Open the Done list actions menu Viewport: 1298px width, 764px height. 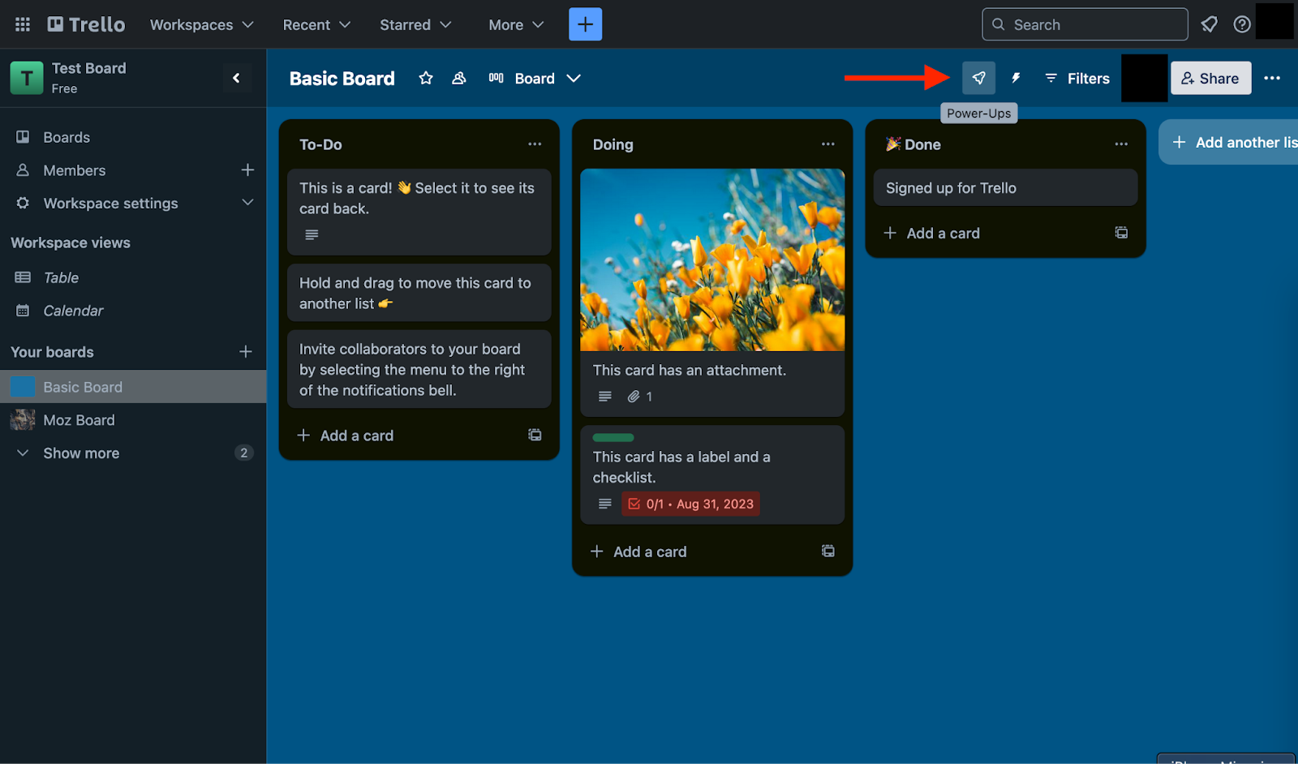tap(1121, 144)
